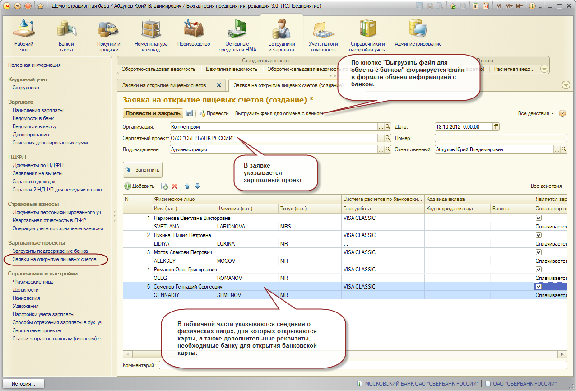Image resolution: width=576 pixels, height=391 pixels.
Task: Open the Банк и касса section
Action: click(x=66, y=35)
